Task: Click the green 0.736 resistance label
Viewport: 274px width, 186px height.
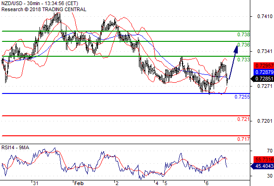Action: 243,45
